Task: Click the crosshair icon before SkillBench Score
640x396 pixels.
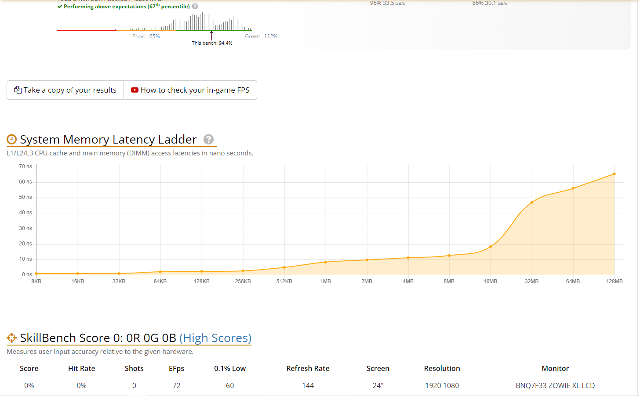Action: tap(11, 338)
